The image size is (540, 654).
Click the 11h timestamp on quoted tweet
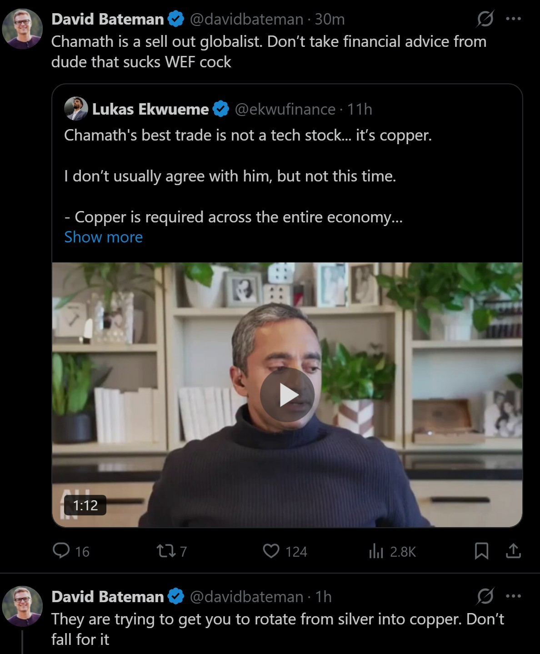pyautogui.click(x=360, y=109)
